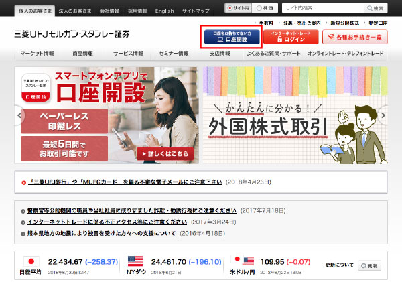Viewport: 402px width, 282px height.
Task: Open the 手数料 link
Action: click(x=266, y=23)
